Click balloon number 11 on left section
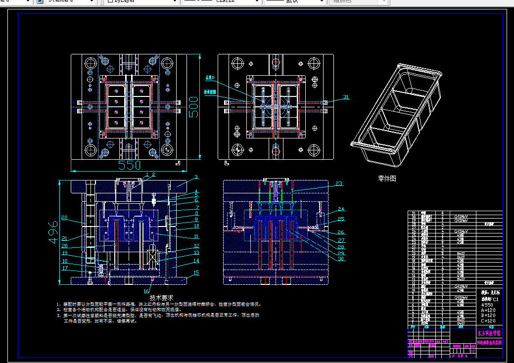 pos(196,236)
